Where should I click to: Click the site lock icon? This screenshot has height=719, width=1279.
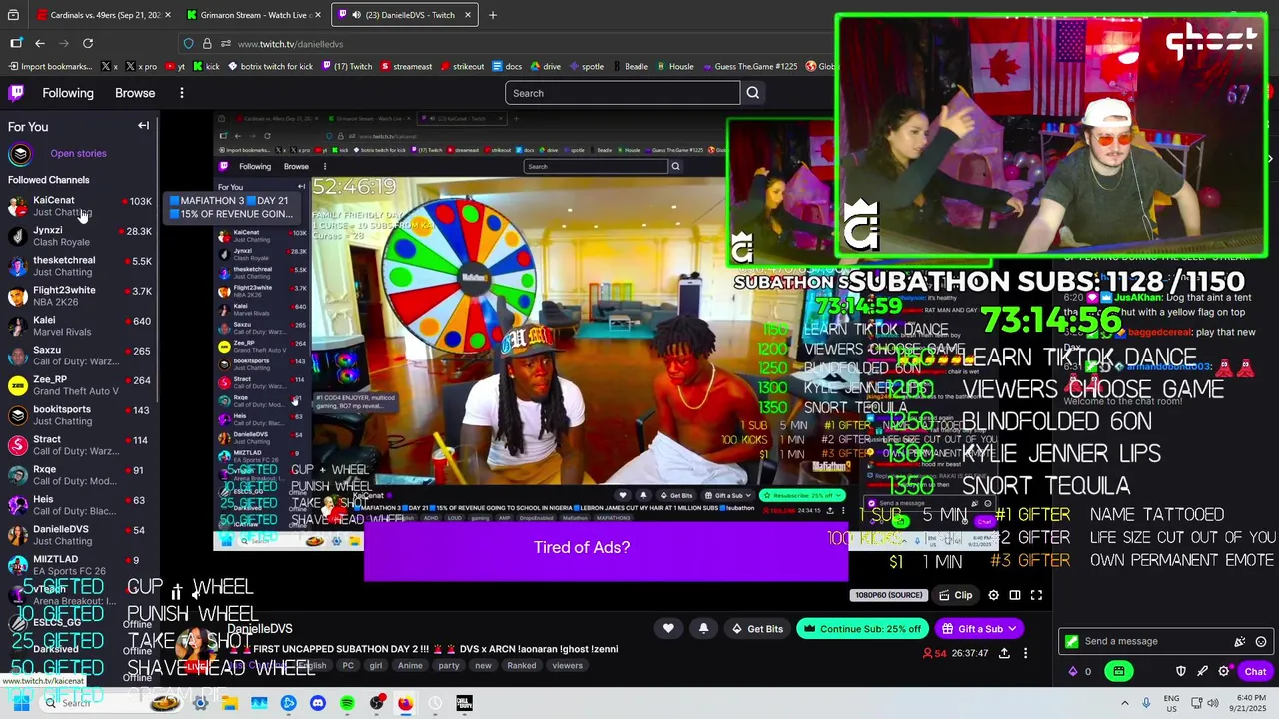(x=207, y=44)
